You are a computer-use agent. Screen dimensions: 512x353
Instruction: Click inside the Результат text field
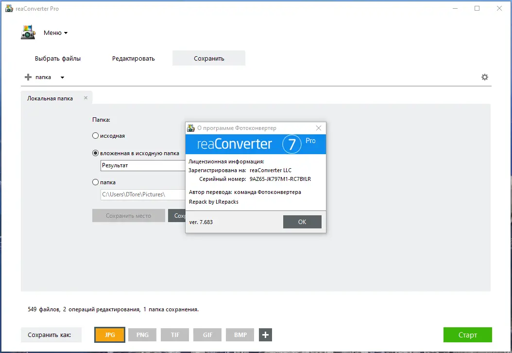(x=141, y=165)
